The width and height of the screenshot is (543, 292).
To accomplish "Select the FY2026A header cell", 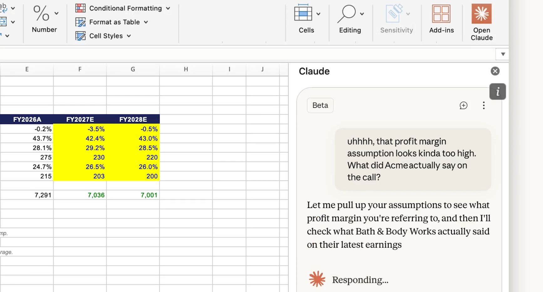I will pyautogui.click(x=27, y=119).
